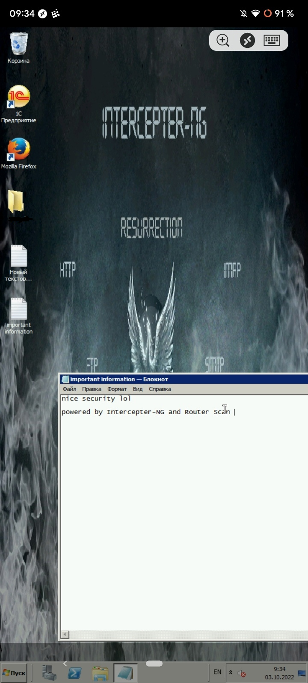
Task: Tap the remote desktop logo button in the toolbar
Action: [x=247, y=41]
